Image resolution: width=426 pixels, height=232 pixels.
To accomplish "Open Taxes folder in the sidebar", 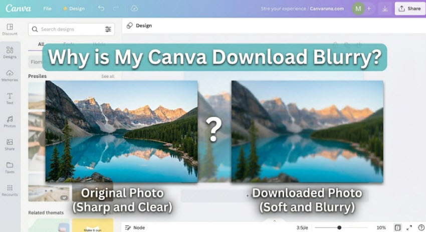I will 10,167.
